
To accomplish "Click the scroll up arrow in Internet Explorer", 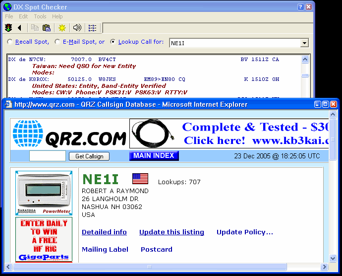I will tap(333, 114).
